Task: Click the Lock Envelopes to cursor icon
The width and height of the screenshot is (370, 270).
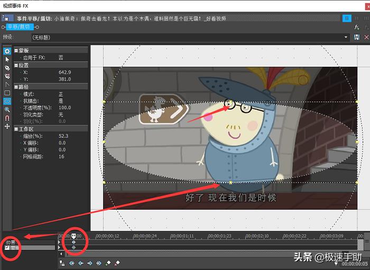Action: [62, 263]
